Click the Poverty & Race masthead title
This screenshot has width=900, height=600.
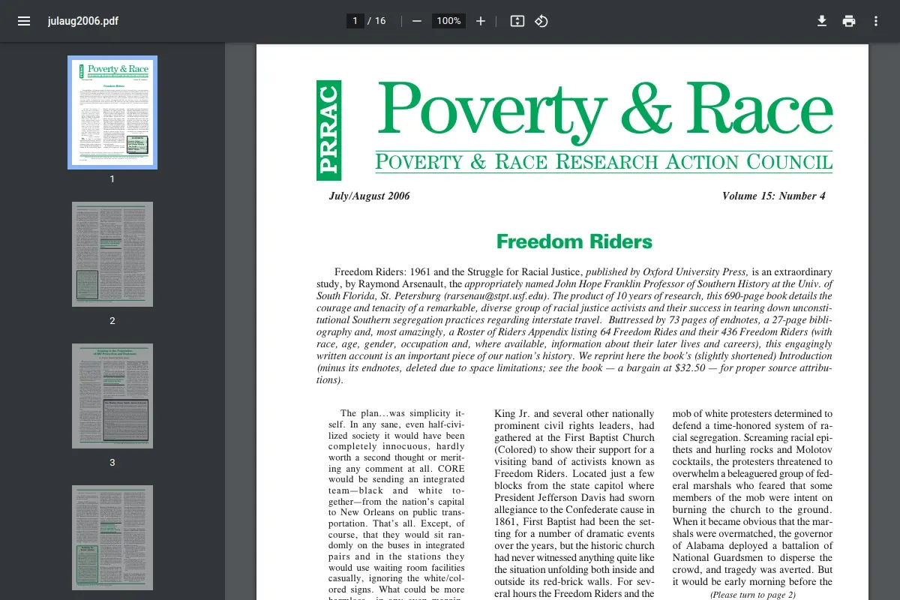point(604,112)
